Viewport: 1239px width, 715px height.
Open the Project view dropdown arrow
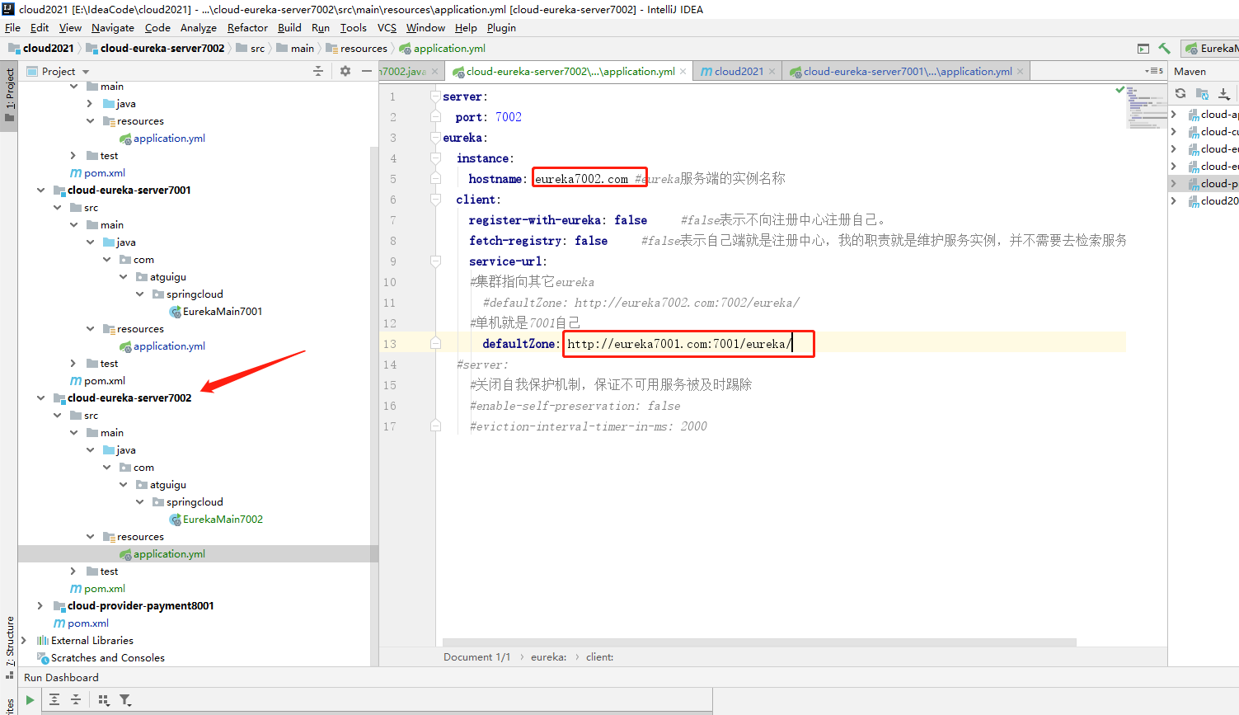[x=86, y=72]
